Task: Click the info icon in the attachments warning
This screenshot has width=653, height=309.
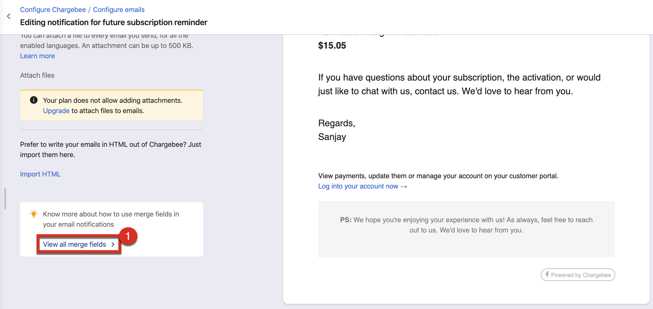Action: click(34, 100)
